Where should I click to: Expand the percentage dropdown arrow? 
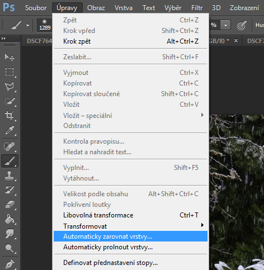pyautogui.click(x=225, y=25)
